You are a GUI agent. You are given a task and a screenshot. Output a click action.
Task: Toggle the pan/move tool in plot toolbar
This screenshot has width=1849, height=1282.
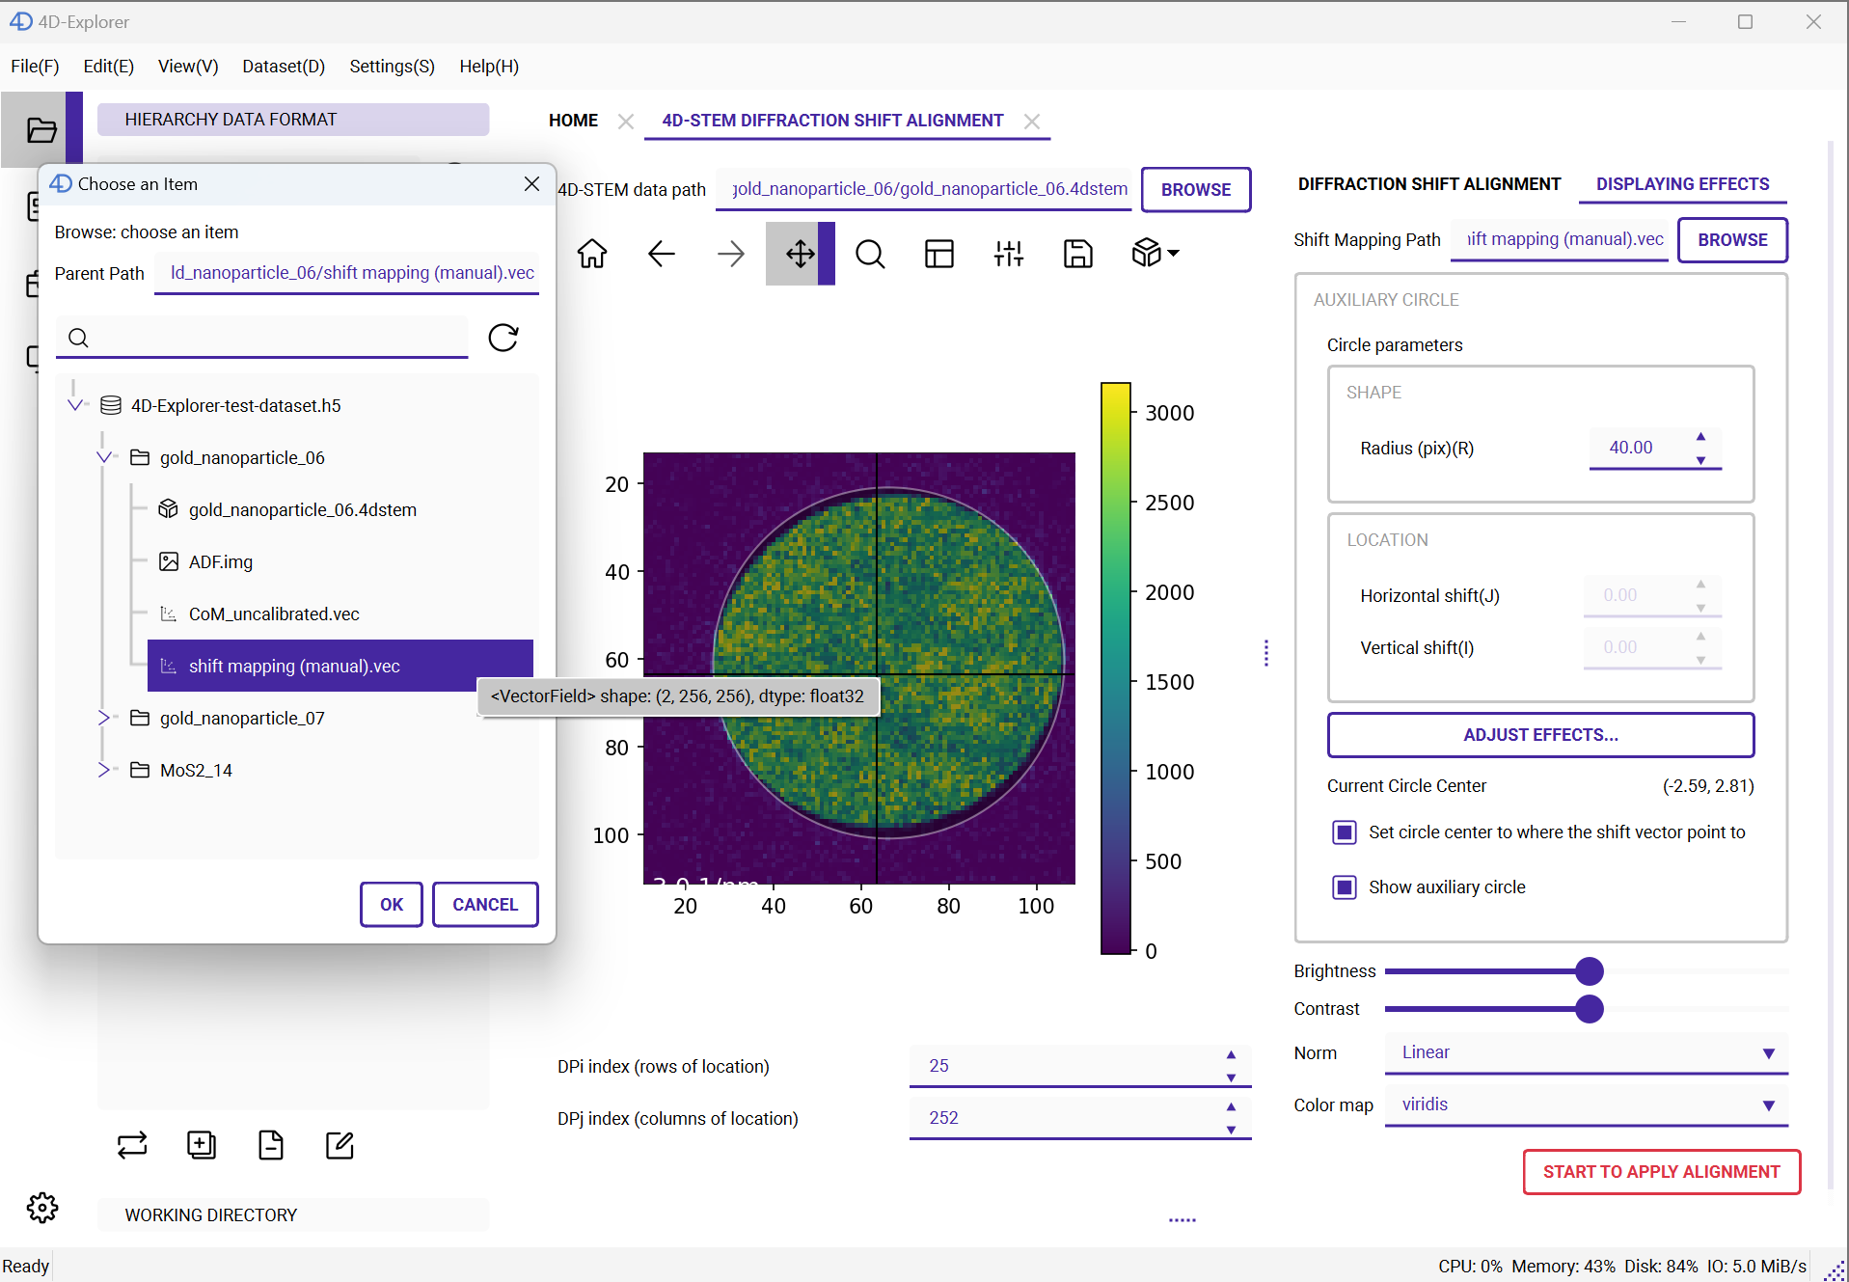tap(801, 254)
